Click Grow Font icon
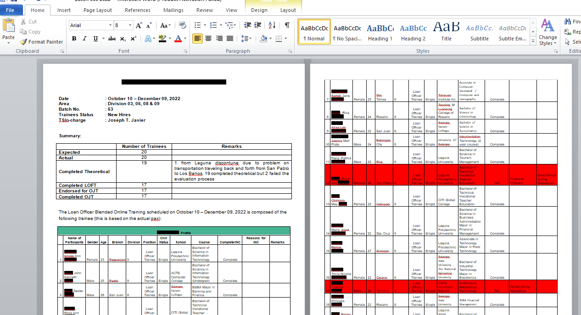Screen dimensions: 581x315 [139, 25]
